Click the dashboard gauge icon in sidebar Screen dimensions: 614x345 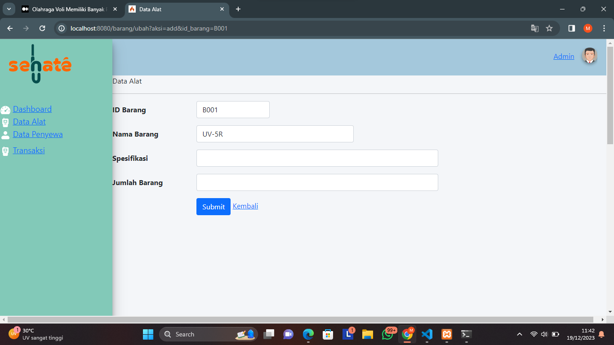pos(5,110)
